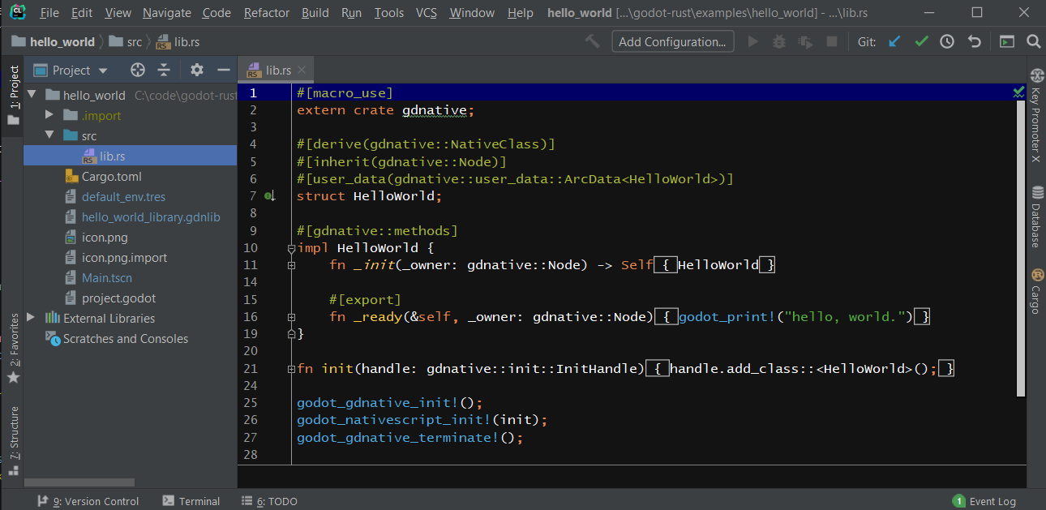
Task: Expand the .import folder
Action: coord(49,115)
